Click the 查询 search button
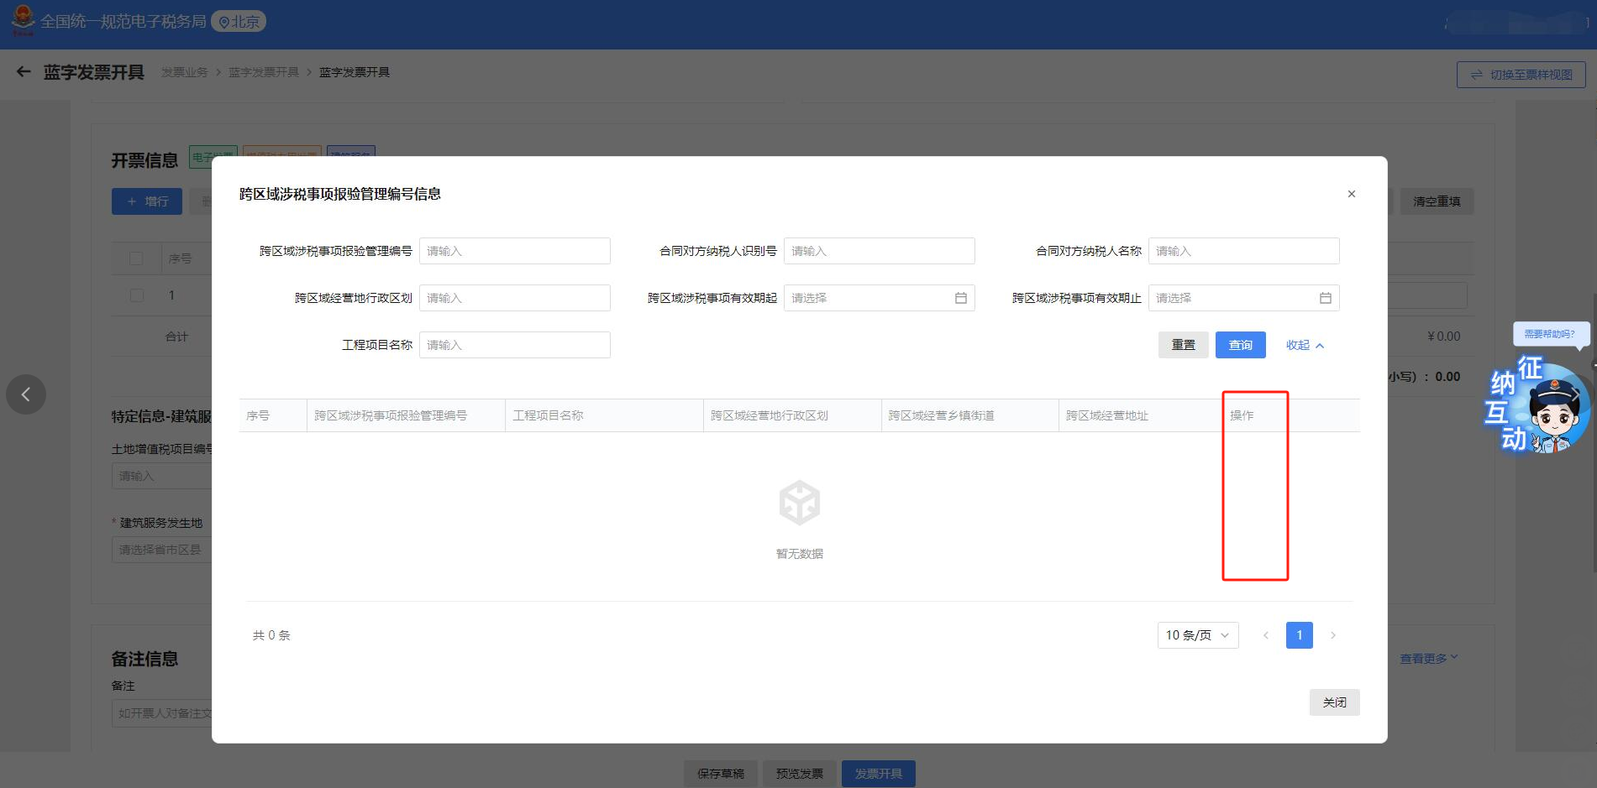The width and height of the screenshot is (1597, 788). coord(1240,345)
